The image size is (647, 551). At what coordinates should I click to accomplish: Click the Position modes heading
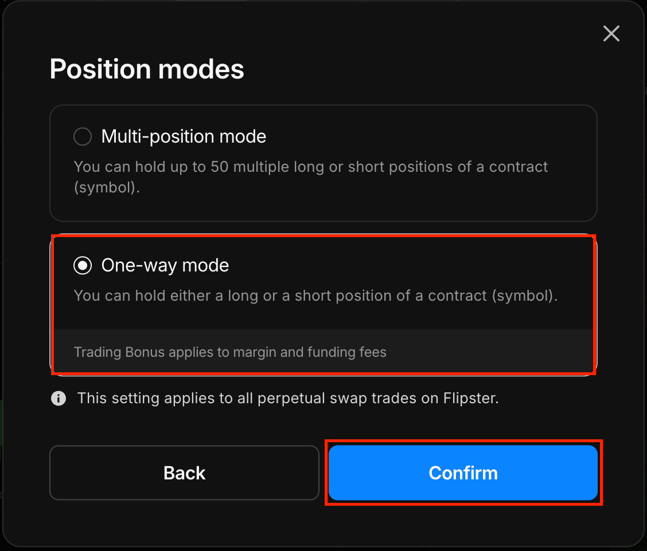(x=147, y=69)
